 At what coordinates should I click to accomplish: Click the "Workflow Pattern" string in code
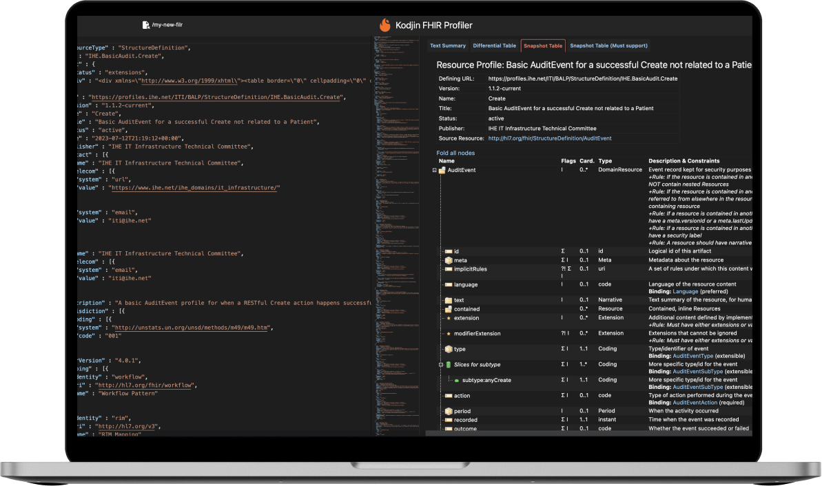click(127, 393)
